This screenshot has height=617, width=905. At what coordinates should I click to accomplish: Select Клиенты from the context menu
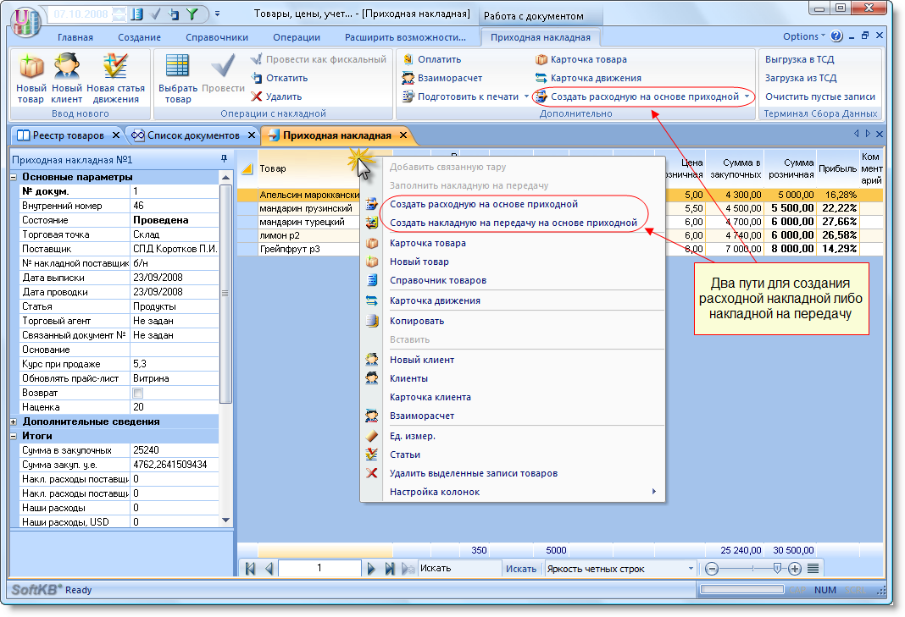coord(408,378)
